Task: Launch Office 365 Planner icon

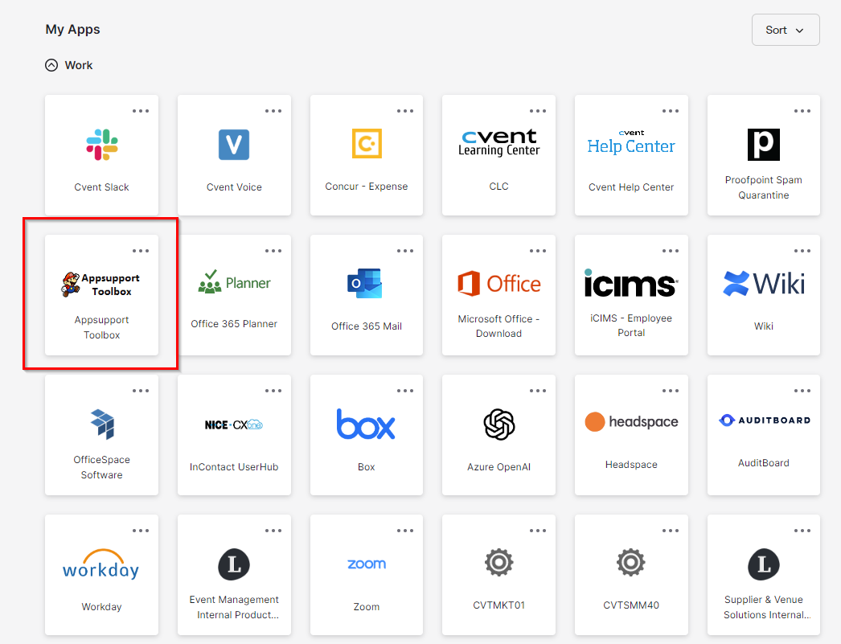Action: click(x=234, y=282)
